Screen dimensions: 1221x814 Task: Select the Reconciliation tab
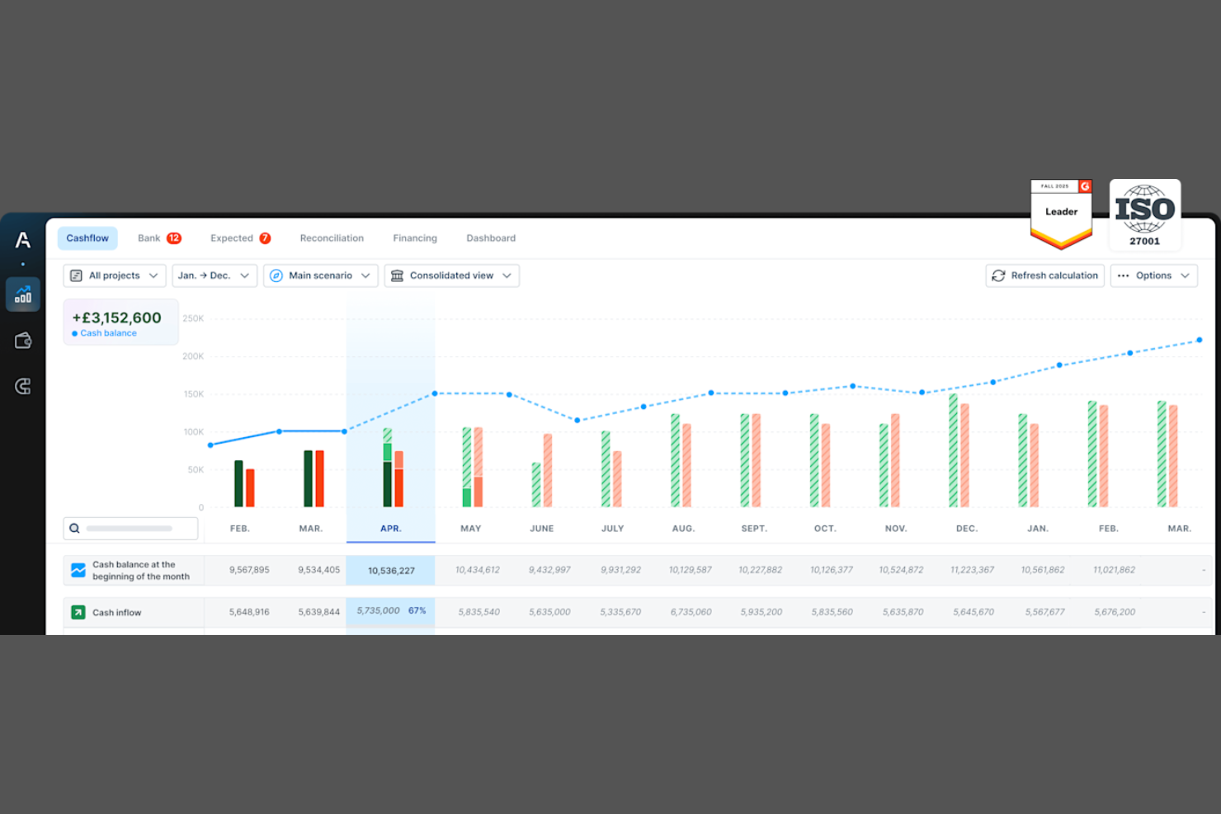[x=332, y=238]
